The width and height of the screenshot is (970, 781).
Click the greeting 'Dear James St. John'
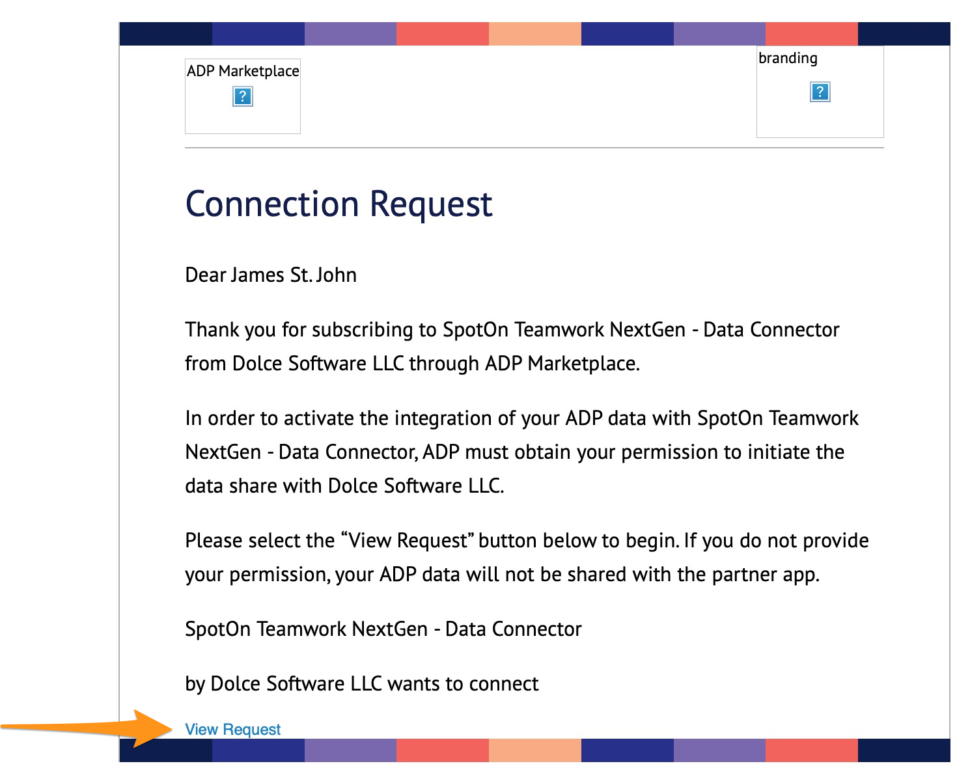coord(271,275)
